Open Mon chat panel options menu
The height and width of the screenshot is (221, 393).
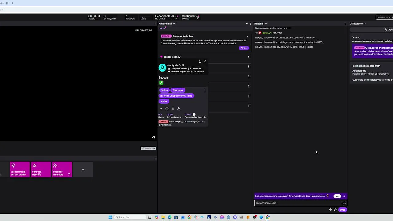coord(346,24)
